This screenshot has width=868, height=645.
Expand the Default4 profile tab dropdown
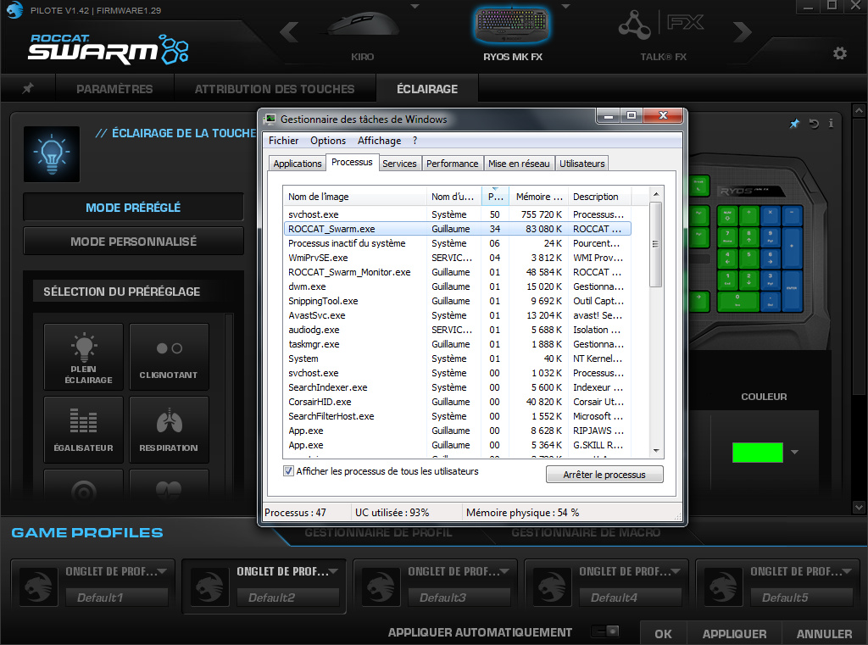(x=676, y=571)
